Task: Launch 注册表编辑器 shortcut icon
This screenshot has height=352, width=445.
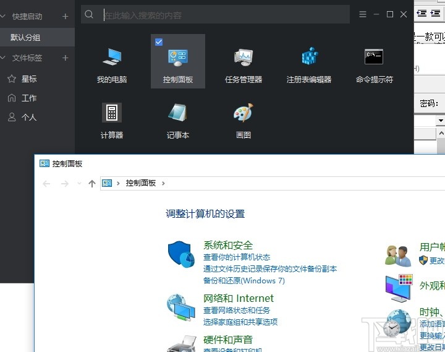Action: [310, 56]
